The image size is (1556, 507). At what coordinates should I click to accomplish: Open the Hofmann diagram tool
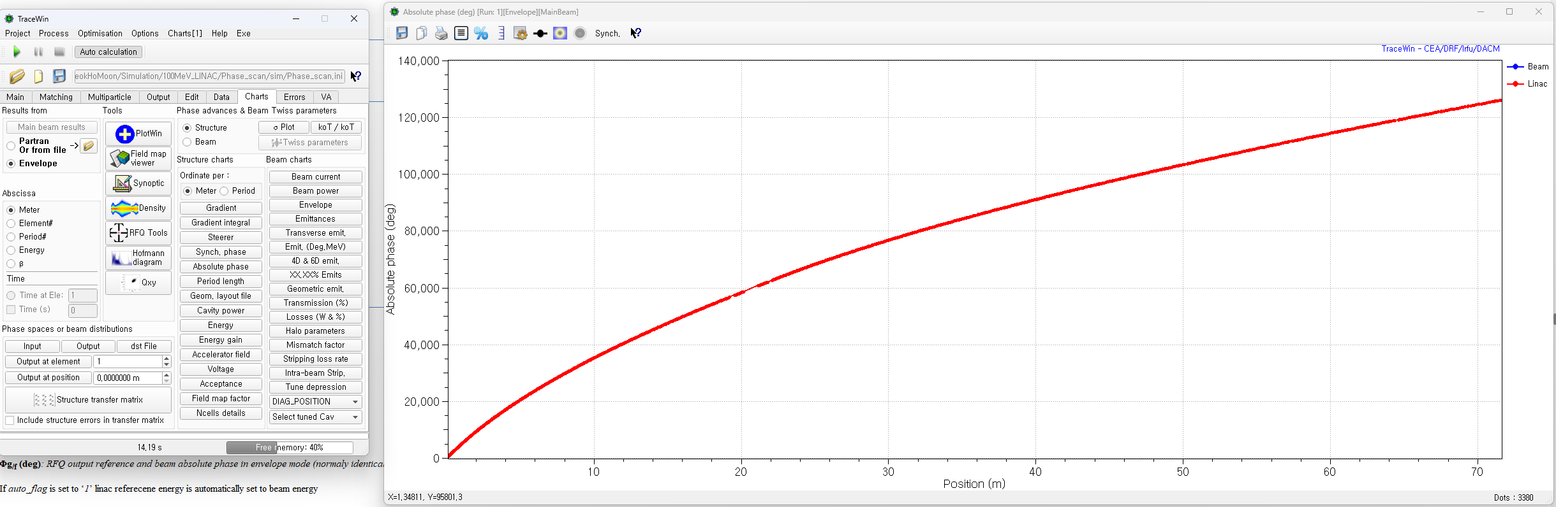tap(138, 258)
